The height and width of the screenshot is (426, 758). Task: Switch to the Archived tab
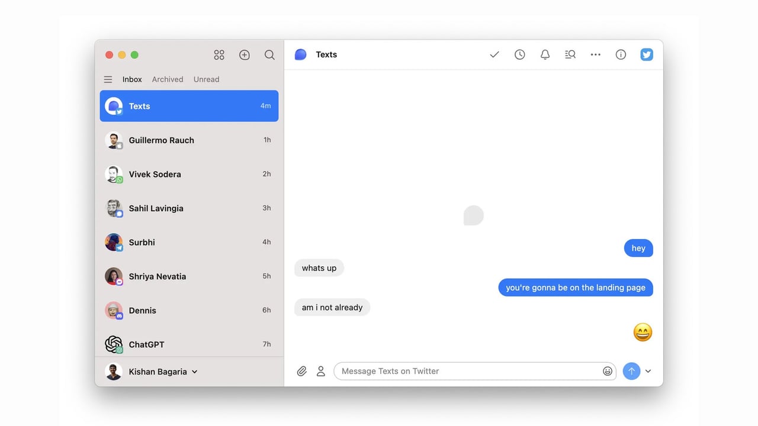pos(168,79)
